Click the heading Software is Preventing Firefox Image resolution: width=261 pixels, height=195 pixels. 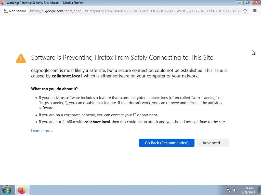pyautogui.click(x=122, y=58)
